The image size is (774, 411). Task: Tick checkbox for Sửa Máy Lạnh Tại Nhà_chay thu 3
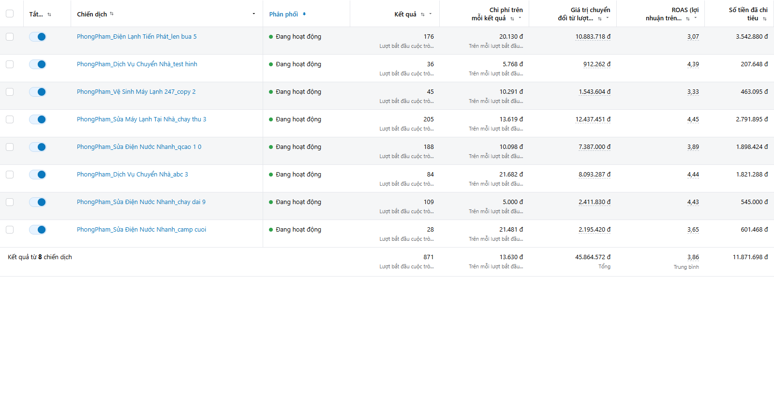pyautogui.click(x=10, y=119)
